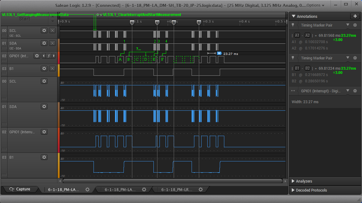The width and height of the screenshot is (362, 203).
Task: Open dropdown for GPIO1 Interrupt measurement annotation
Action: [x=348, y=91]
